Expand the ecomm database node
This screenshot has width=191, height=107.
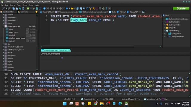[x=4, y=15]
